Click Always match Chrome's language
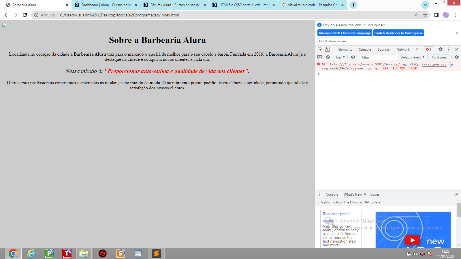This screenshot has height=259, width=461. coord(345,33)
